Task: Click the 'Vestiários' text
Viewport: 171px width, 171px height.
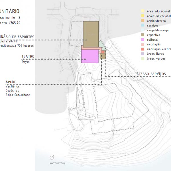Action: [13, 86]
